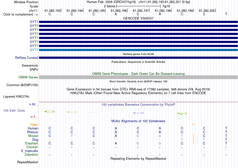Click the -4.5 PhyloP lower scale value
This screenshot has width=238, height=168.
pos(33,117)
